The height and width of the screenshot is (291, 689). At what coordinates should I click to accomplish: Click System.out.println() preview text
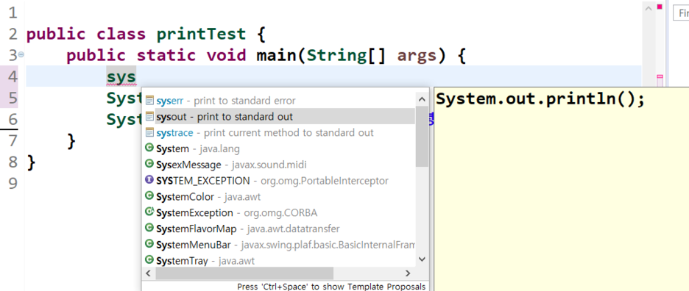pos(540,99)
